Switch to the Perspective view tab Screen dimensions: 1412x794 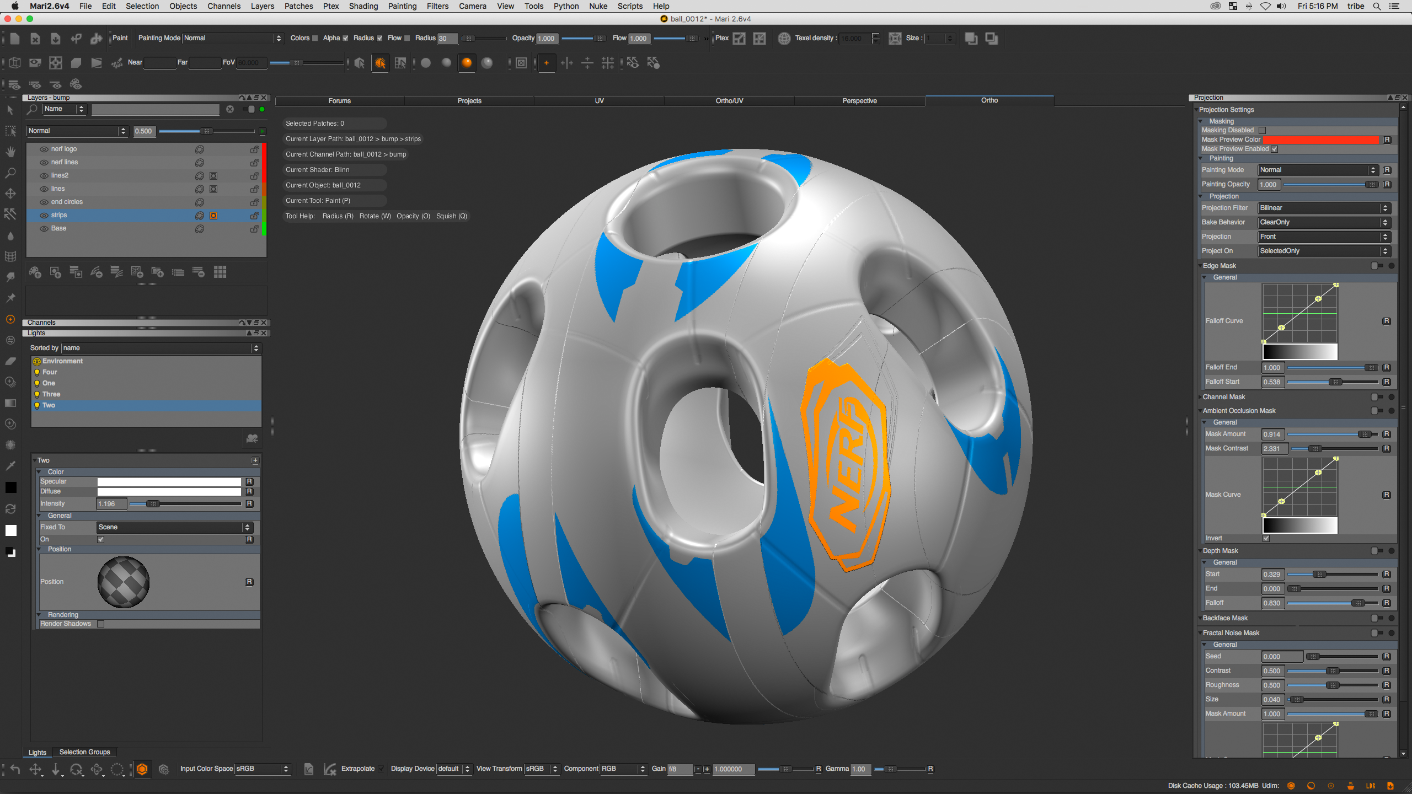859,101
